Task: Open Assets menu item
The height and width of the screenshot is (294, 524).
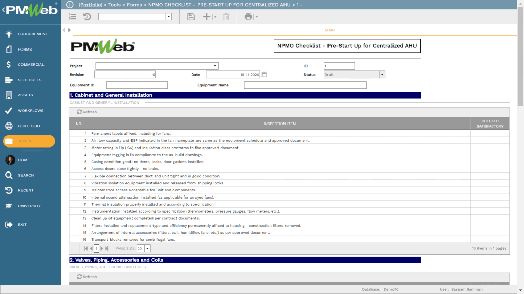Action: (x=26, y=95)
